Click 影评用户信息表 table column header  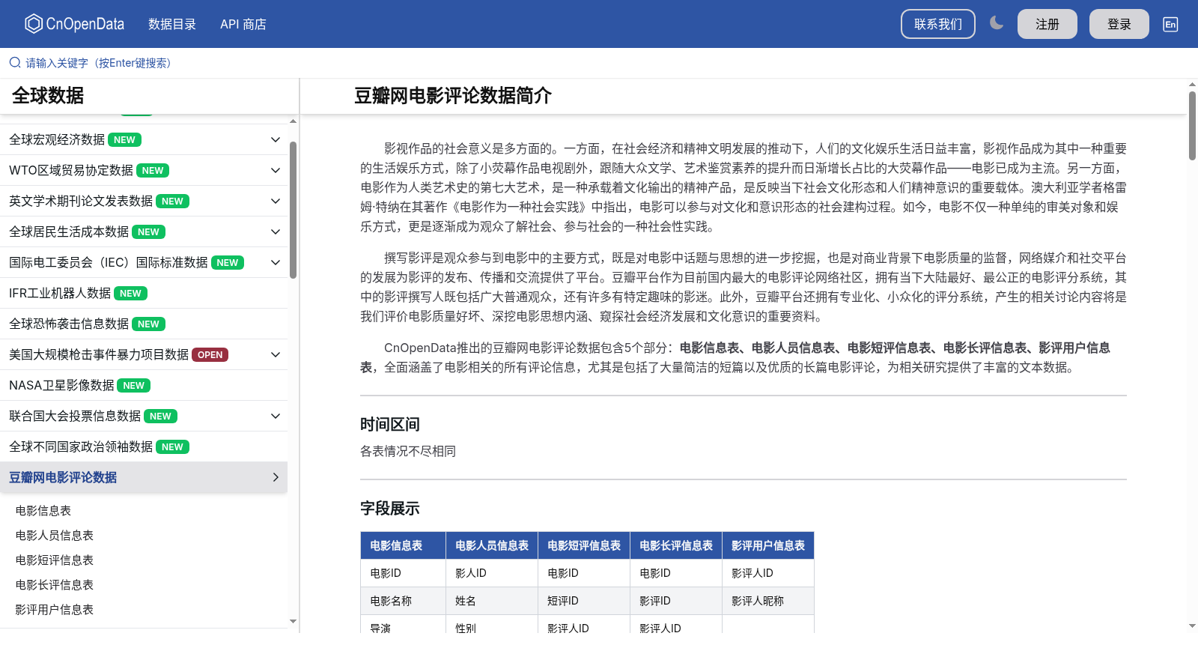pos(768,545)
